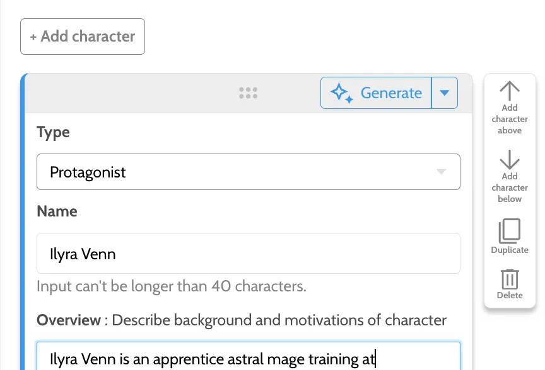Grab the drag handle dots on the character card
Screen dimensions: 545x370
tap(249, 93)
